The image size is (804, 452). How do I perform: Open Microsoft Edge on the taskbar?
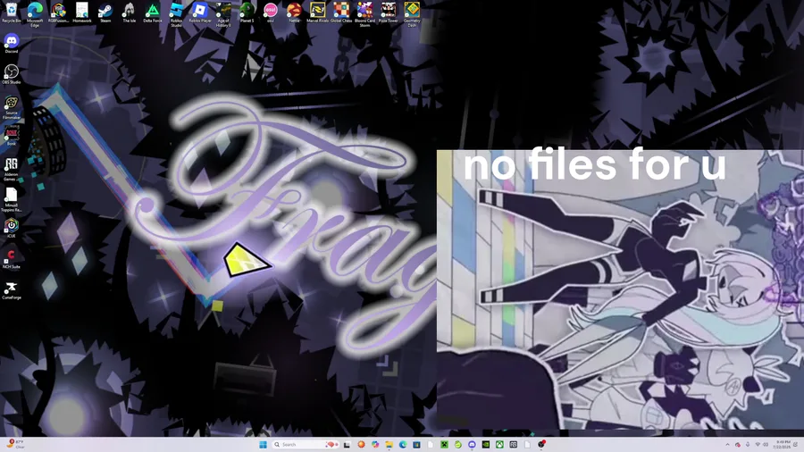pyautogui.click(x=403, y=444)
